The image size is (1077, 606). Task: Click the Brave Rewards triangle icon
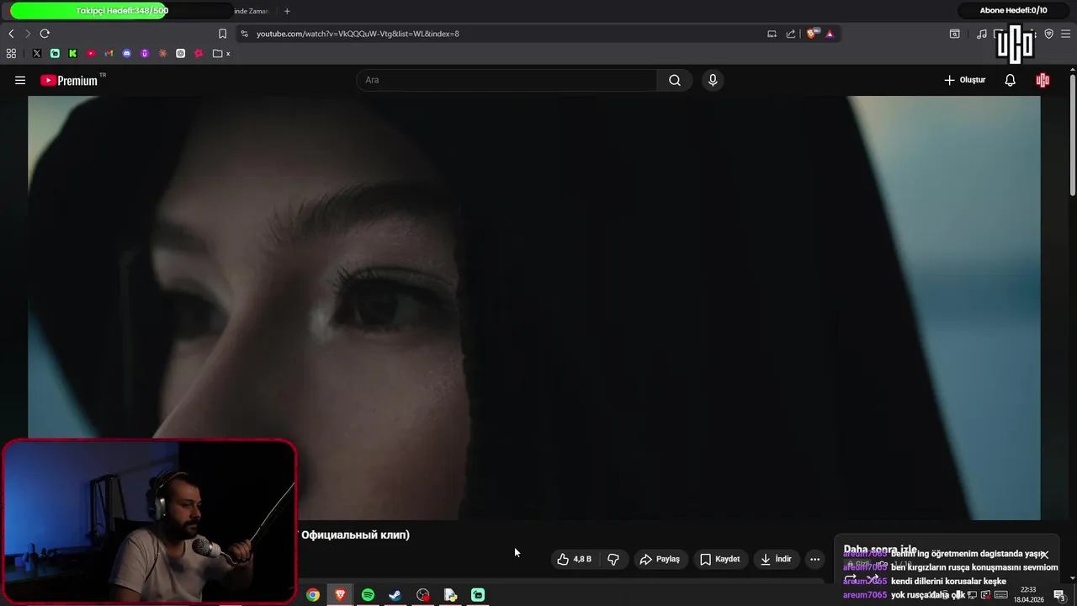pyautogui.click(x=830, y=34)
